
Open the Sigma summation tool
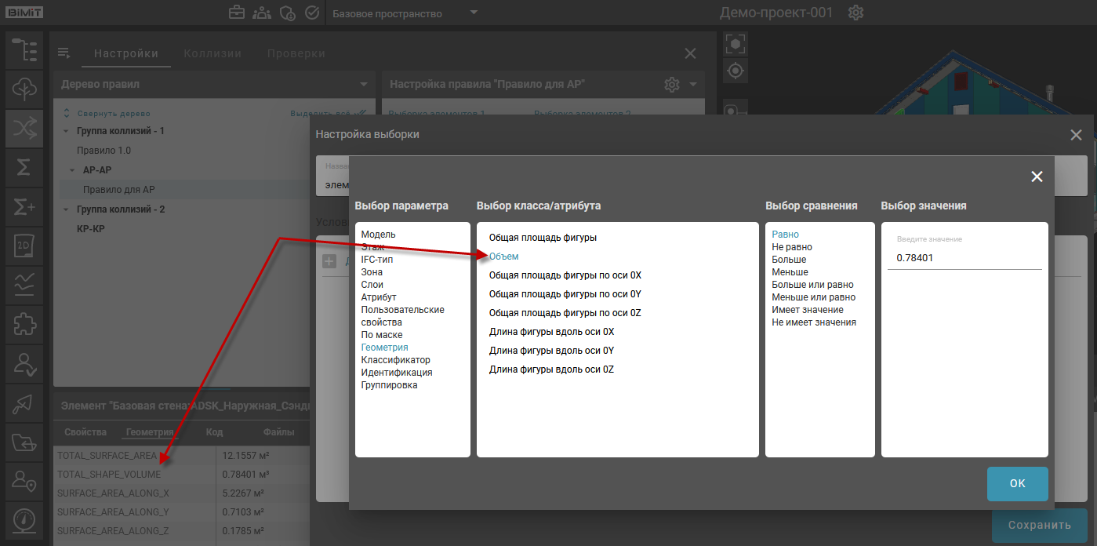pos(24,168)
